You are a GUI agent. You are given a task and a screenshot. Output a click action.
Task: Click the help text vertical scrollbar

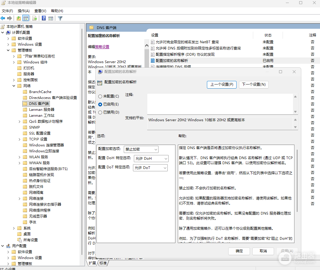point(297,181)
